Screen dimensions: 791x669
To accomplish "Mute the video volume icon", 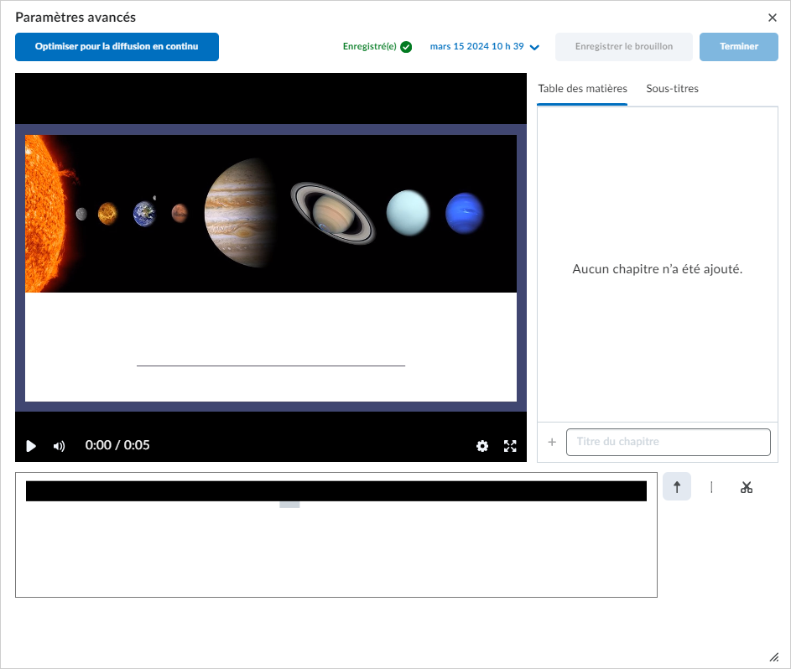I will (x=59, y=446).
